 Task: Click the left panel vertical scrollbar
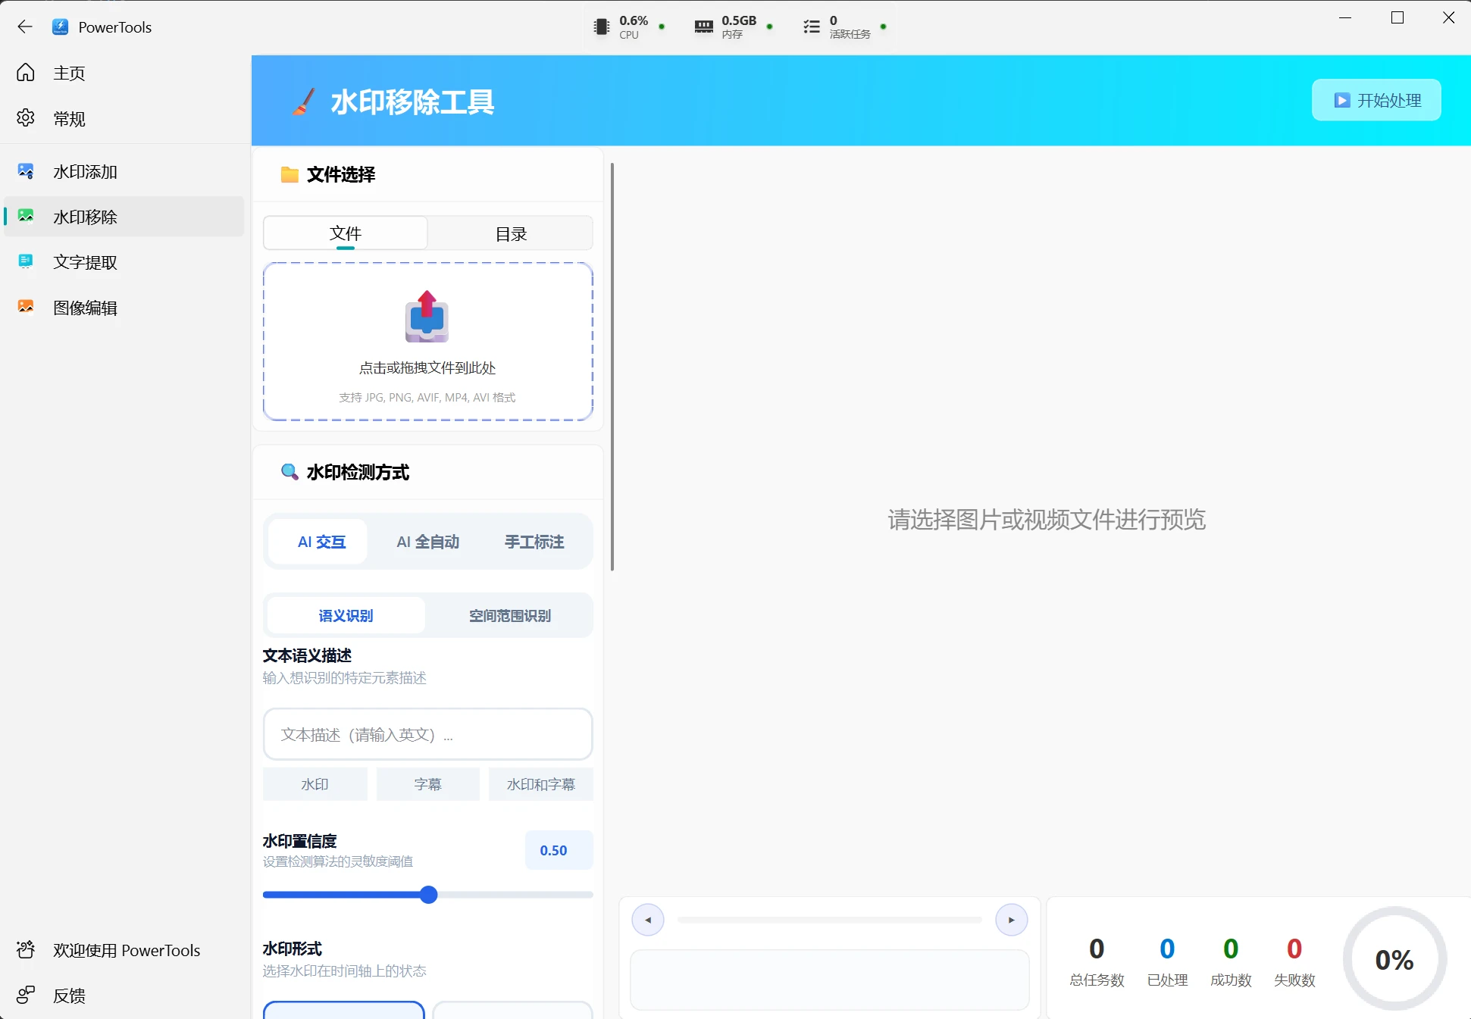(612, 367)
